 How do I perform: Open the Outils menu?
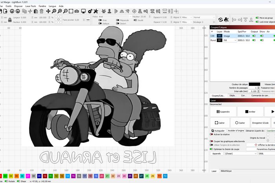click(8, 6)
